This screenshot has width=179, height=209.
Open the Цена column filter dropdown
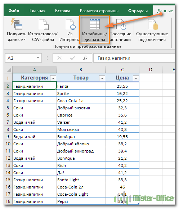[136, 78]
